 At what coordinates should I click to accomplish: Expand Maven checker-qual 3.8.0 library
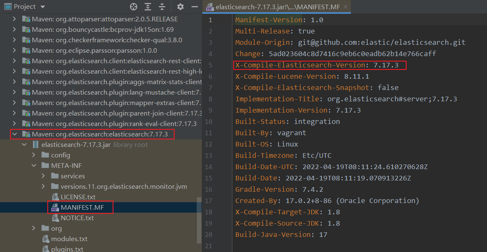tap(14, 40)
